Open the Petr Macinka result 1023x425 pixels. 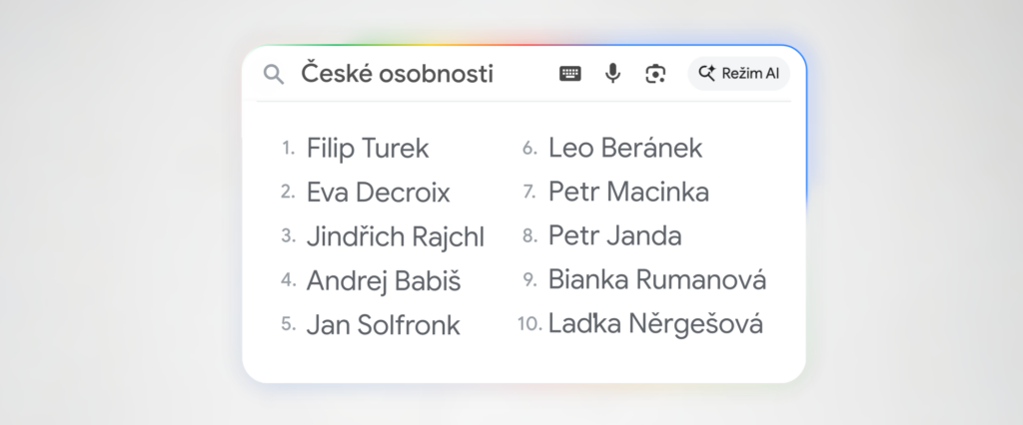point(629,193)
